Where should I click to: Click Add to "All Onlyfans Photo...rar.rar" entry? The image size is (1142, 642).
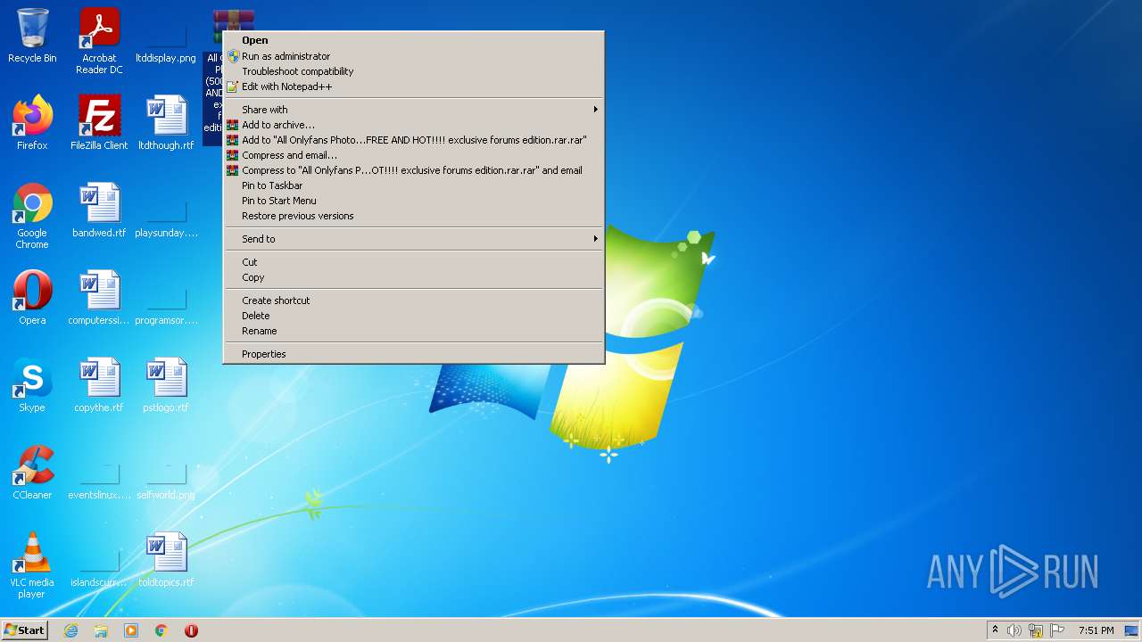click(413, 140)
